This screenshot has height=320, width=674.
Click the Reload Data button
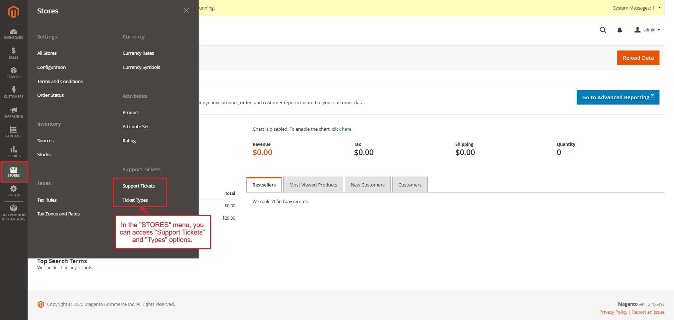point(638,58)
